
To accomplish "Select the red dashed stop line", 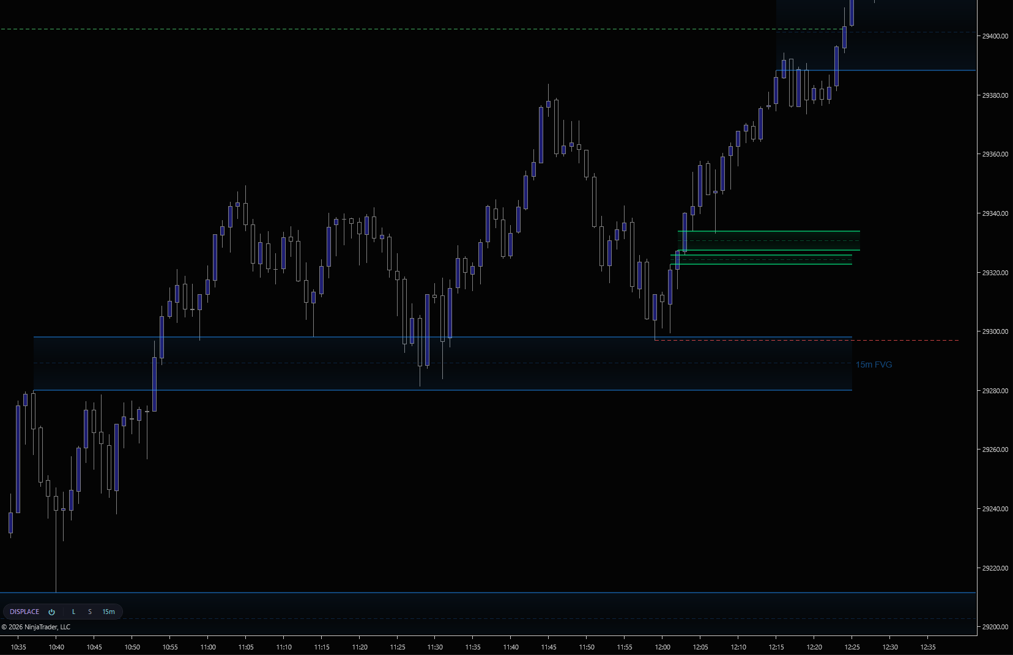I will tap(806, 340).
